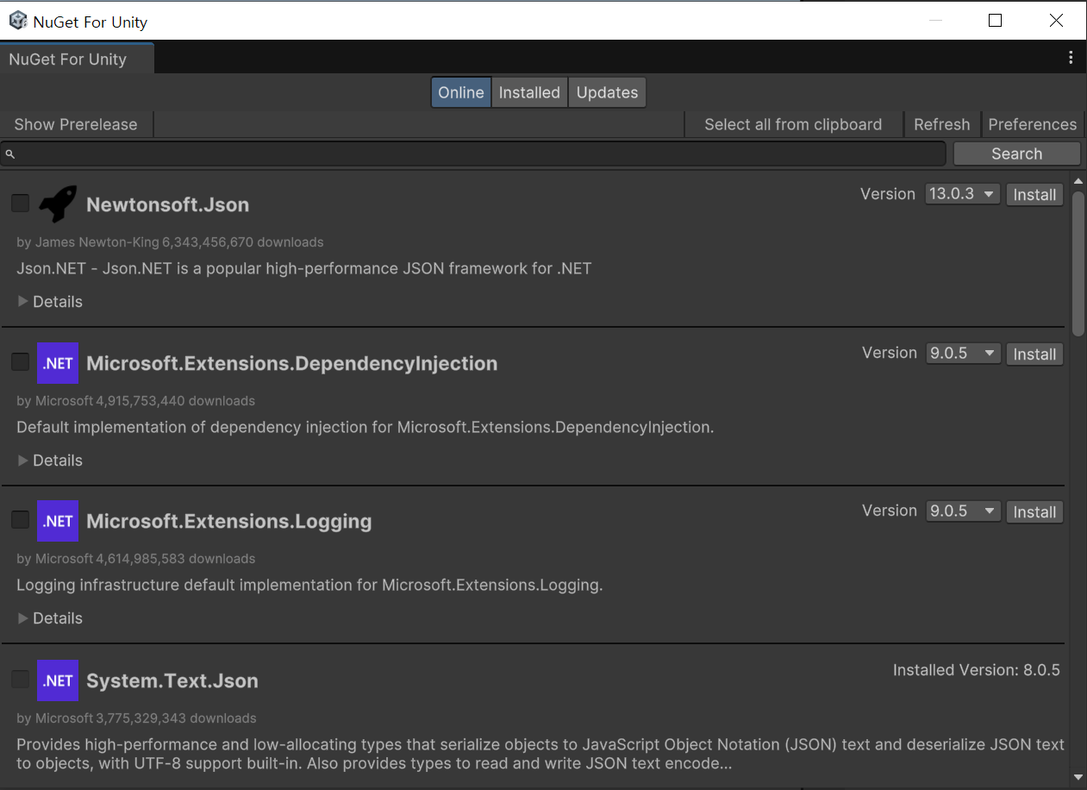Select the Microsoft.Extensions.Logging checkbox
1087x790 pixels.
pyautogui.click(x=20, y=520)
